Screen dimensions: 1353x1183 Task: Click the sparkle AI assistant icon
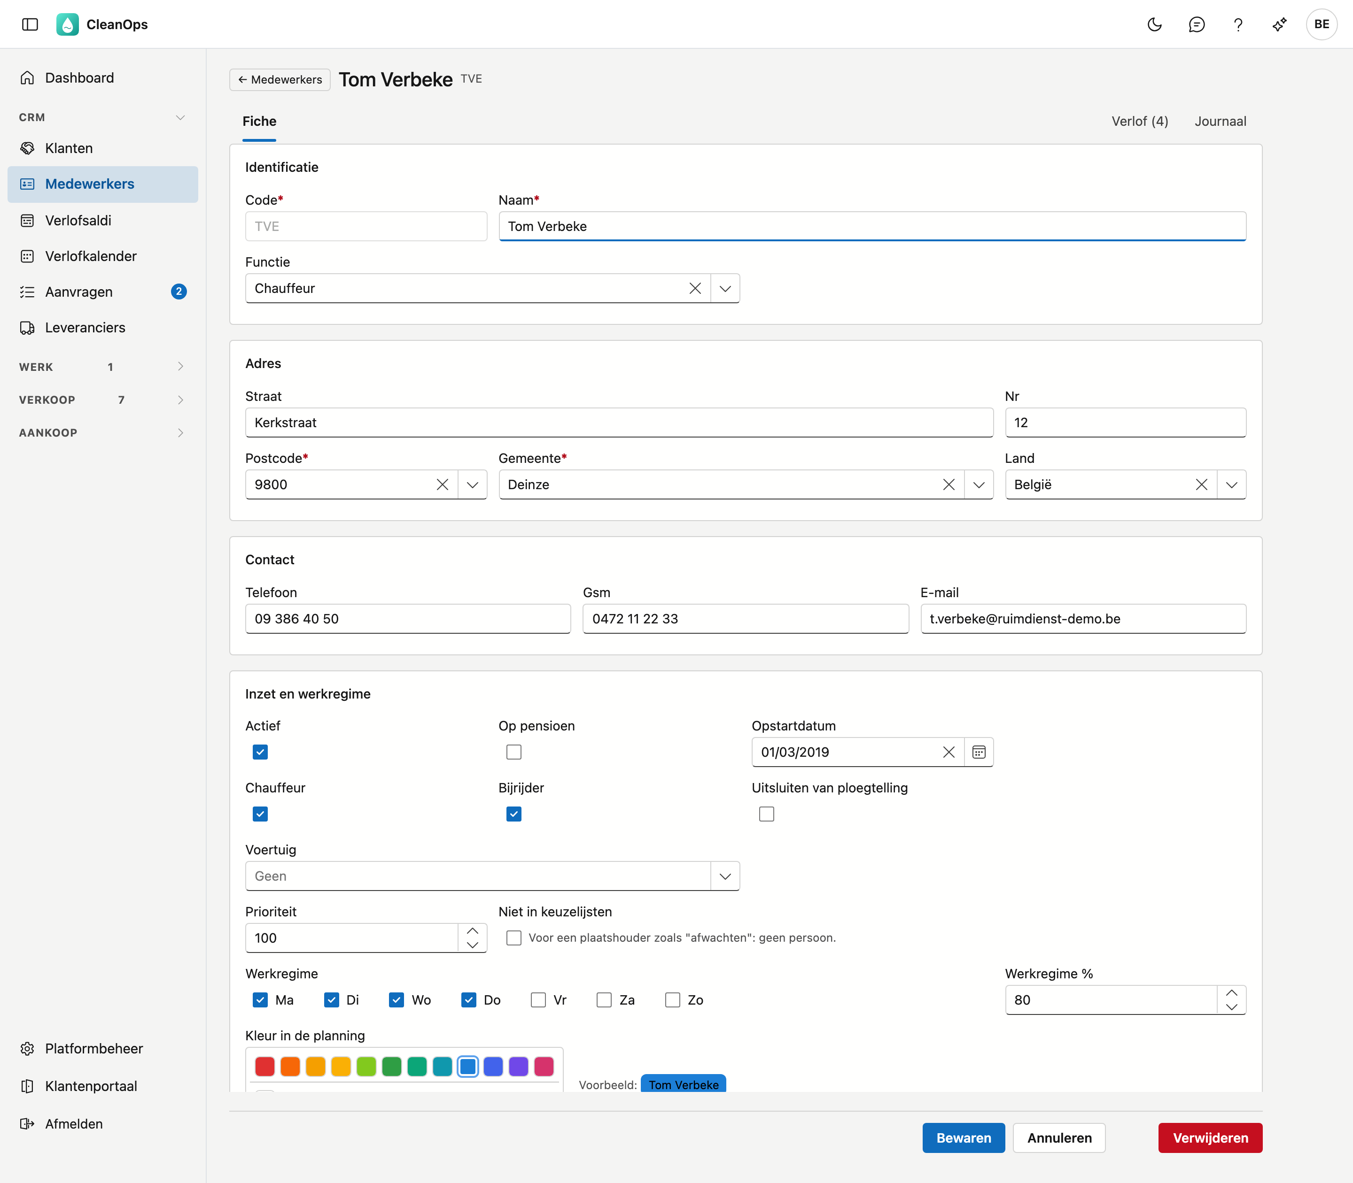pyautogui.click(x=1280, y=24)
